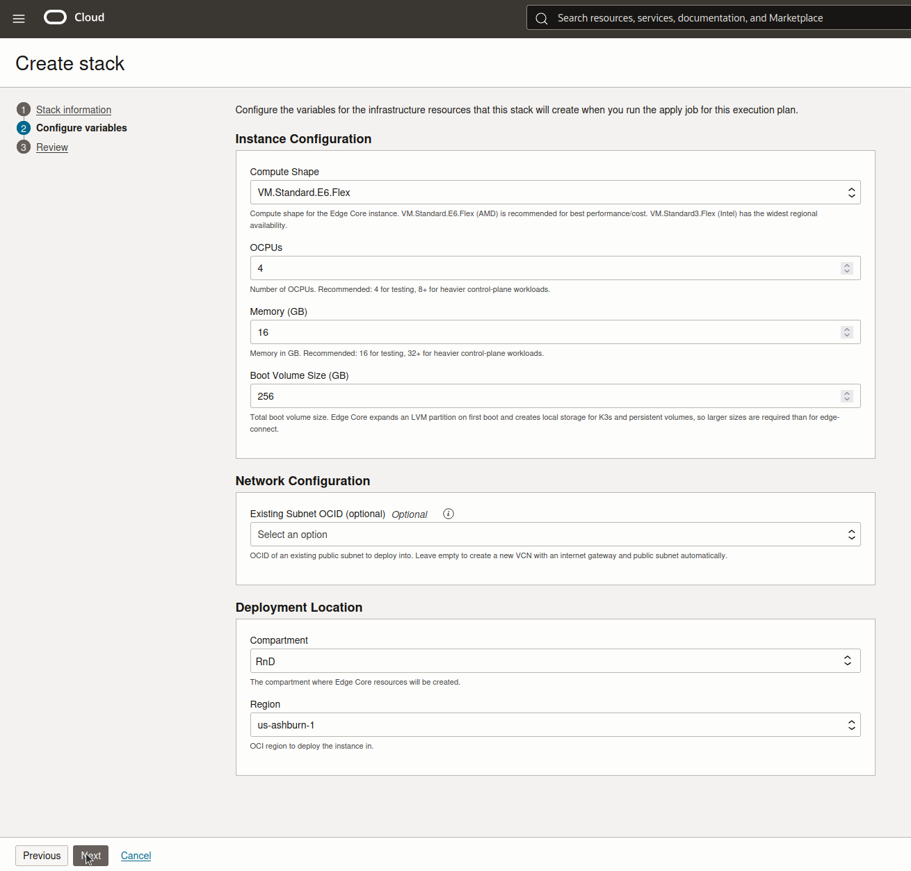911x871 pixels.
Task: Click the search magnifier icon
Action: tap(542, 19)
